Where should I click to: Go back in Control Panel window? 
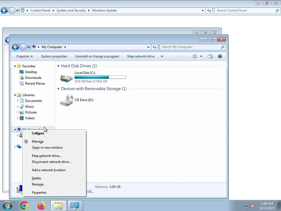coord(4,11)
